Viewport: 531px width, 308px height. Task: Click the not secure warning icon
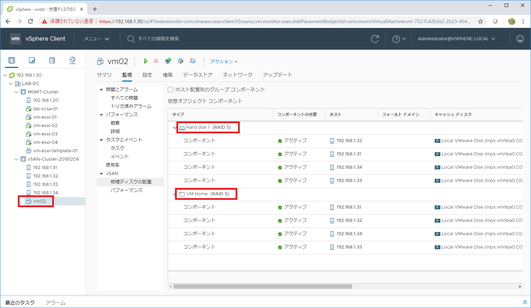[44, 21]
